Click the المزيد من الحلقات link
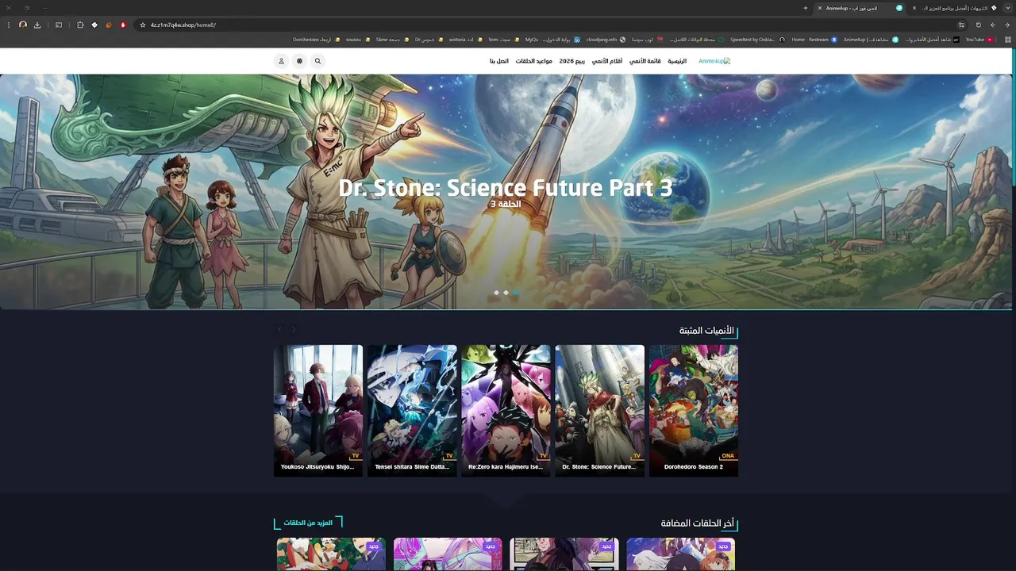The width and height of the screenshot is (1016, 571). click(308, 523)
